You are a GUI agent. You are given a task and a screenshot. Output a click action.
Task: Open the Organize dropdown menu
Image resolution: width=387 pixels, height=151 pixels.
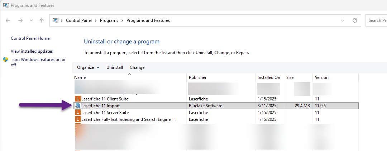tap(88, 67)
